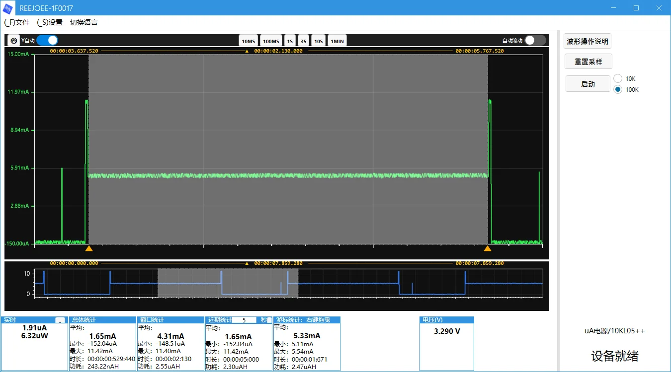Open 波形操作说明 waveform instructions
The image size is (671, 372).
coord(587,41)
